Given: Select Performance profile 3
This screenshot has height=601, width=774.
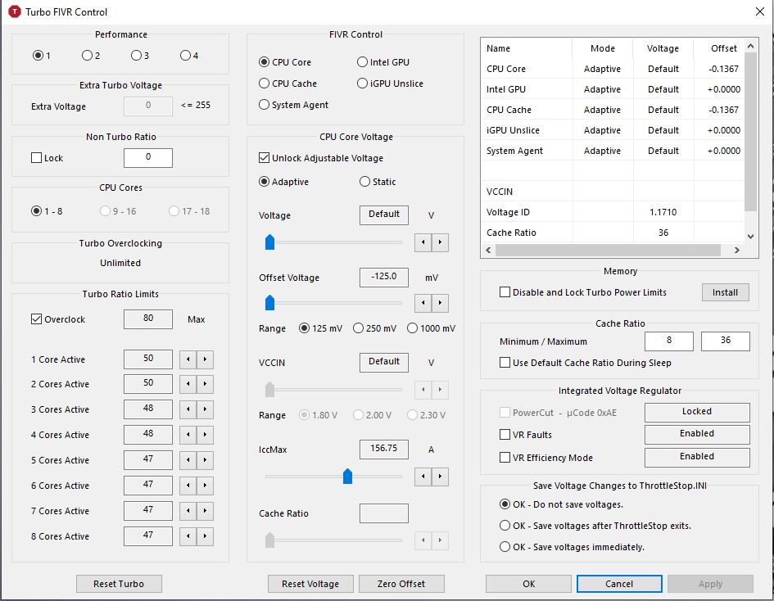Looking at the screenshot, I should (140, 55).
